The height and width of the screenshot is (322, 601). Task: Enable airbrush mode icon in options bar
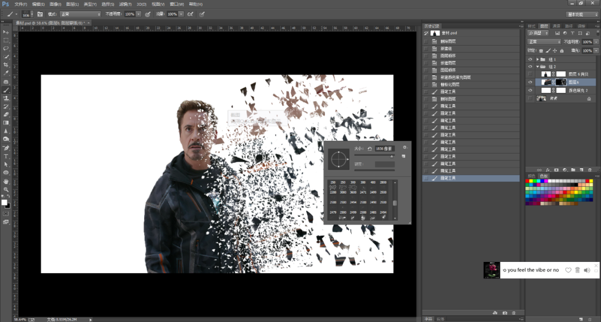click(190, 14)
